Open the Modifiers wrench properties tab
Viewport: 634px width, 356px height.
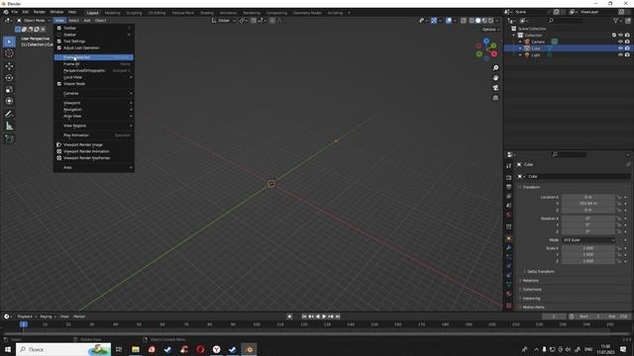click(508, 248)
